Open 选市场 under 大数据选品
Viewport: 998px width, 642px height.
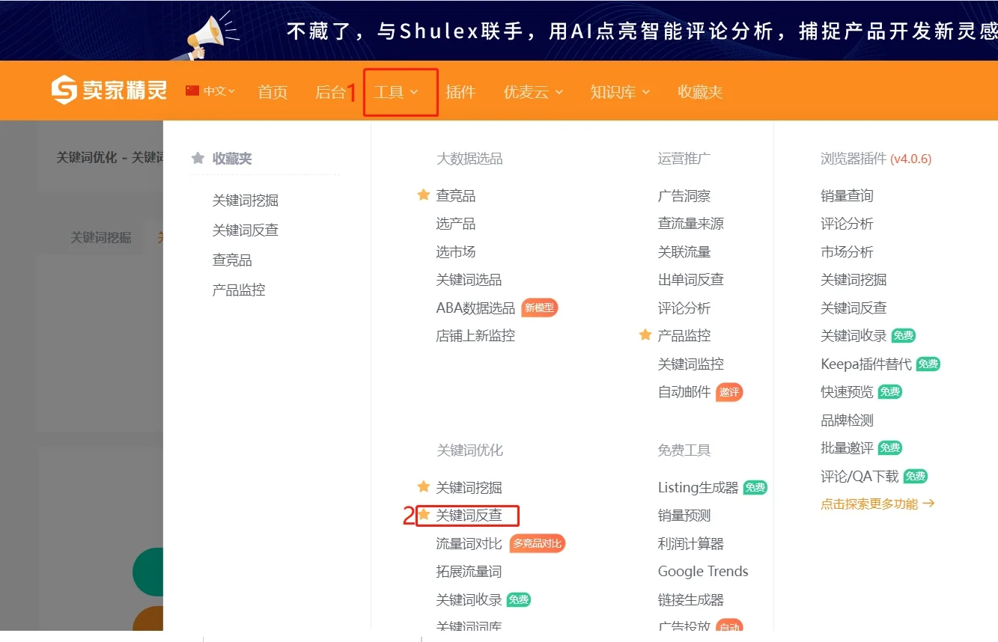pyautogui.click(x=456, y=252)
